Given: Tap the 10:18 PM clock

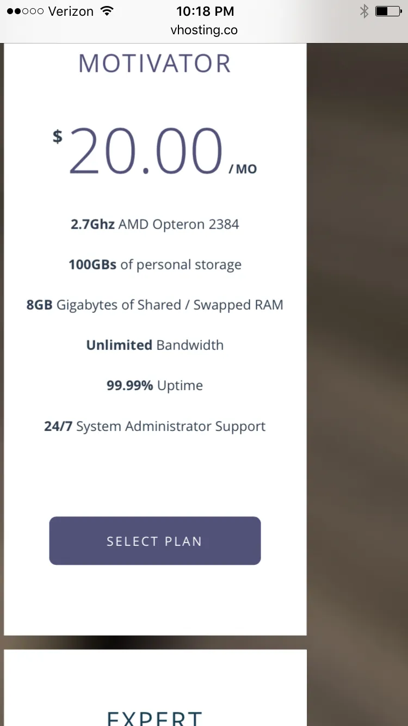Looking at the screenshot, I should tap(205, 11).
